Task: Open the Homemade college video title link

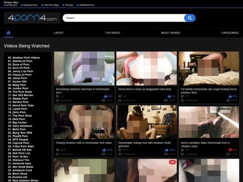Action: pyautogui.click(x=144, y=145)
